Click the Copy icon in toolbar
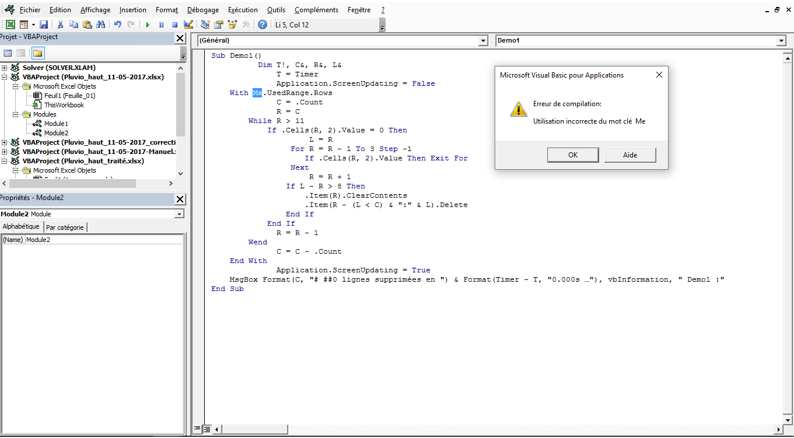This screenshot has height=438, width=794. [x=74, y=24]
